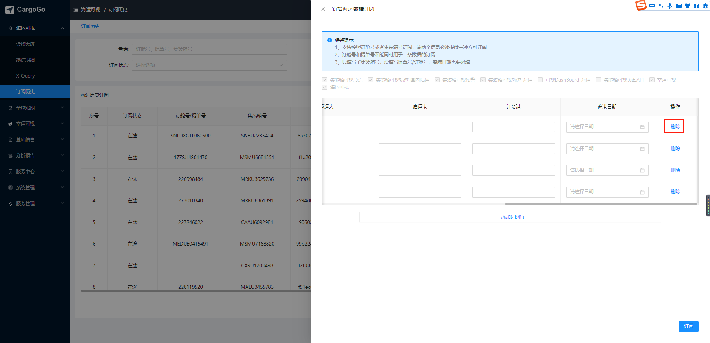The height and width of the screenshot is (343, 710).
Task: Switch Chinese/English mode via 中 icon
Action: [652, 6]
